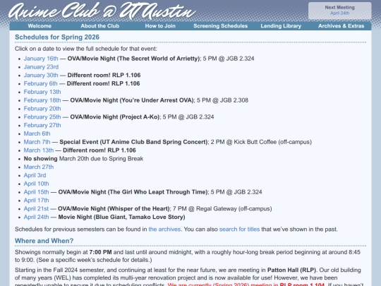View March 7th Spring Concert event
The image size is (381, 286).
click(x=37, y=142)
